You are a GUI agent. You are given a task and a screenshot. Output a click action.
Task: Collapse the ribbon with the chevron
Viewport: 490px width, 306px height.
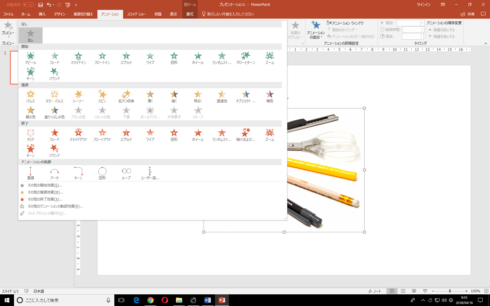coord(486,43)
